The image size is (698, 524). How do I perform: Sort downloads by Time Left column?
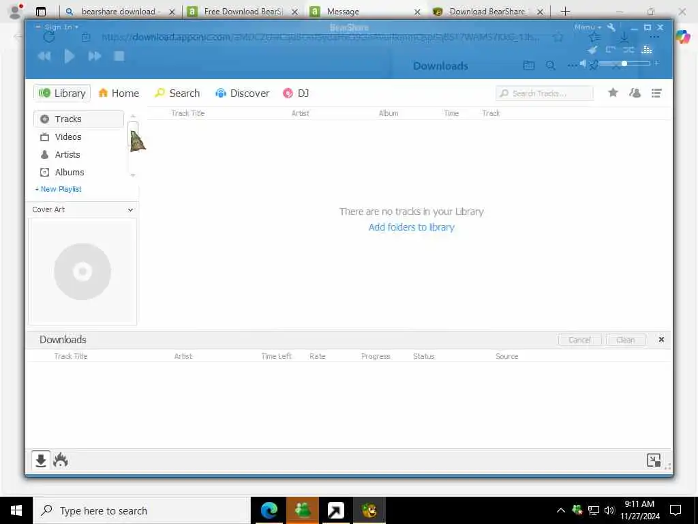coord(276,356)
